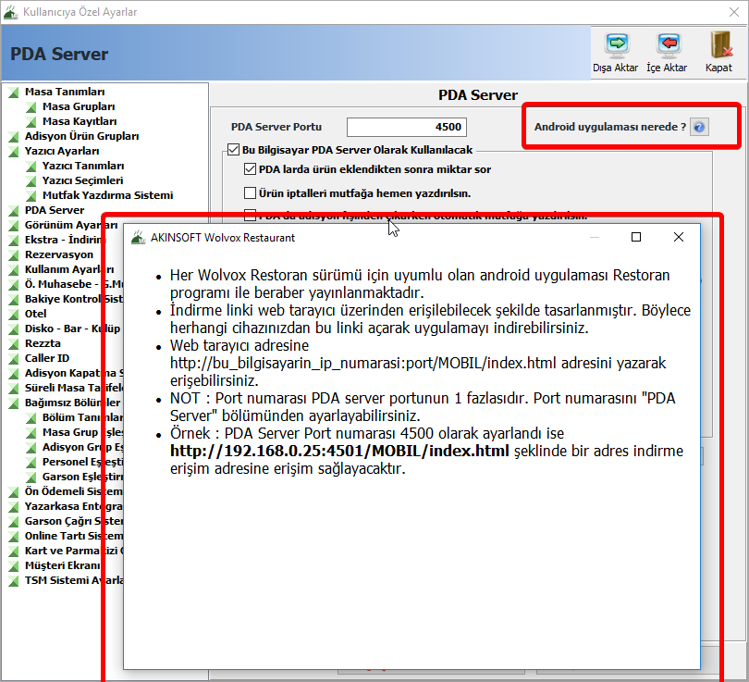Click the green icon beside TSM Sistemi
The height and width of the screenshot is (682, 749).
pos(13,581)
